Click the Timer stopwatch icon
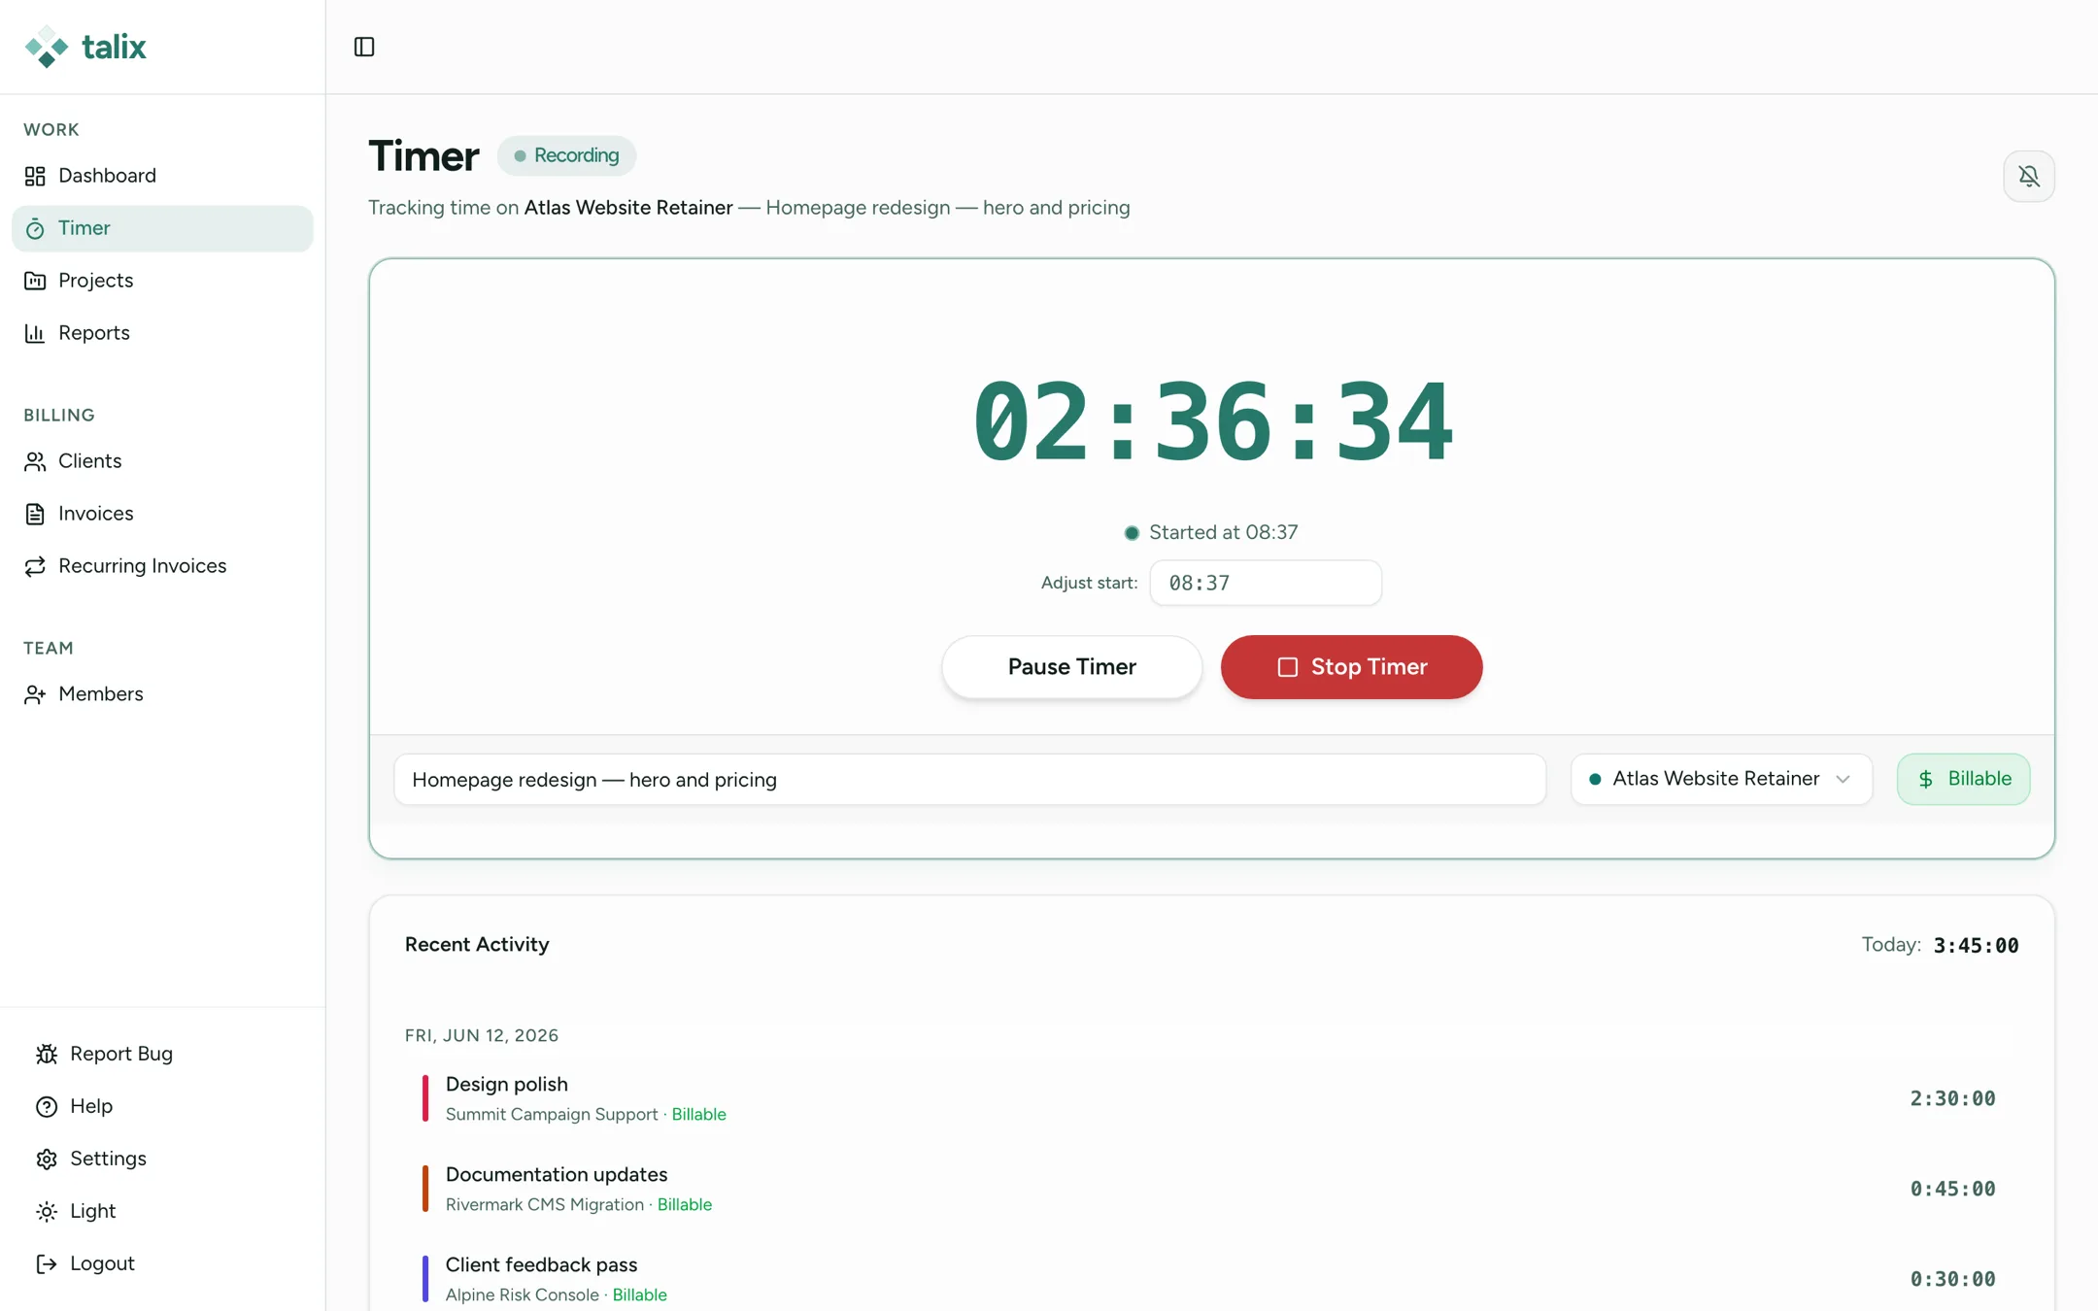Screen dimensions: 2098x1311 click(x=35, y=228)
